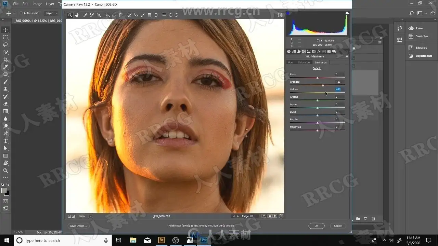The image size is (438, 246).
Task: Pick the White Balance eyedropper tool
Action: pyautogui.click(x=85, y=15)
